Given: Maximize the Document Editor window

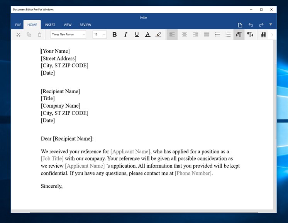Looking at the screenshot, I should (x=261, y=10).
